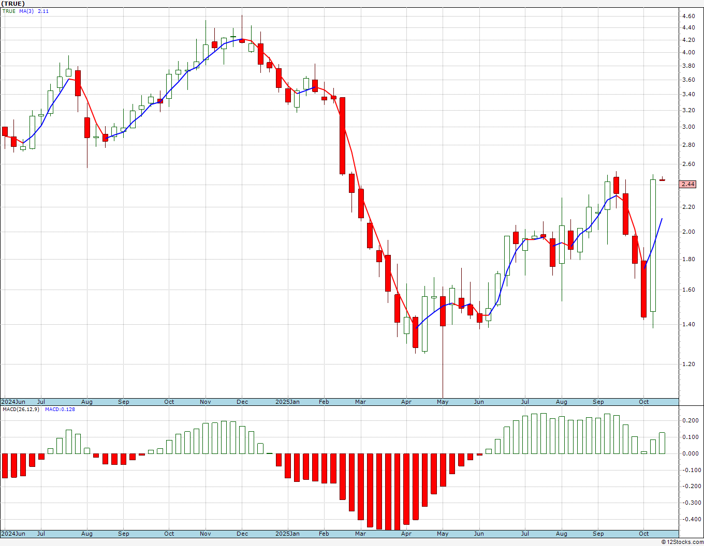This screenshot has width=704, height=546.
Task: Select May on the MACD panel date axis
Action: (443, 534)
